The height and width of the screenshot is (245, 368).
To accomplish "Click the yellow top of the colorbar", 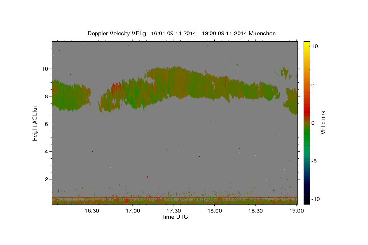I will (x=307, y=44).
